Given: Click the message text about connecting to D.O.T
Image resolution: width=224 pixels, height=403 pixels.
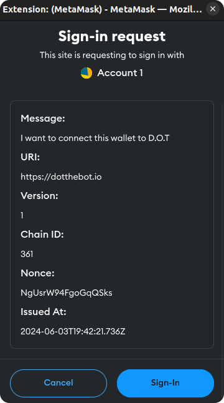Looking at the screenshot, I should pyautogui.click(x=95, y=138).
